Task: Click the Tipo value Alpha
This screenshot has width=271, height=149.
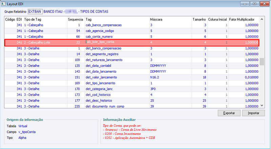Action: 22,138
